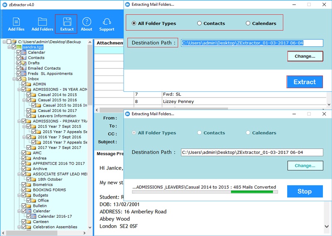
Task: Click the Calendar 2016-17 calendar icon
Action: 34,217
